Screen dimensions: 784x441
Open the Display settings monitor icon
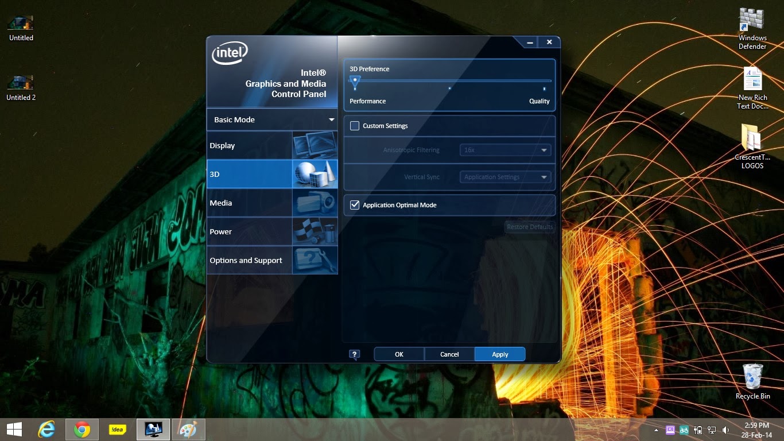click(x=314, y=145)
